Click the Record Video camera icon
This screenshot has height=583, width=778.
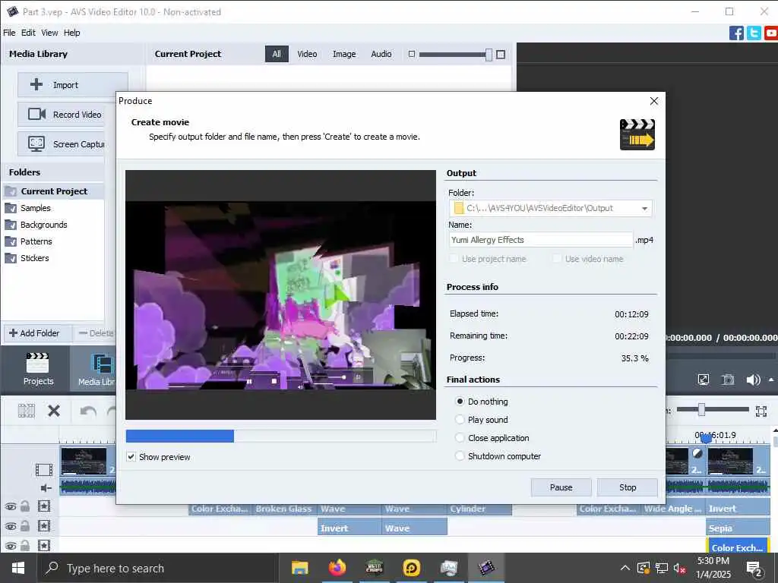coord(36,114)
